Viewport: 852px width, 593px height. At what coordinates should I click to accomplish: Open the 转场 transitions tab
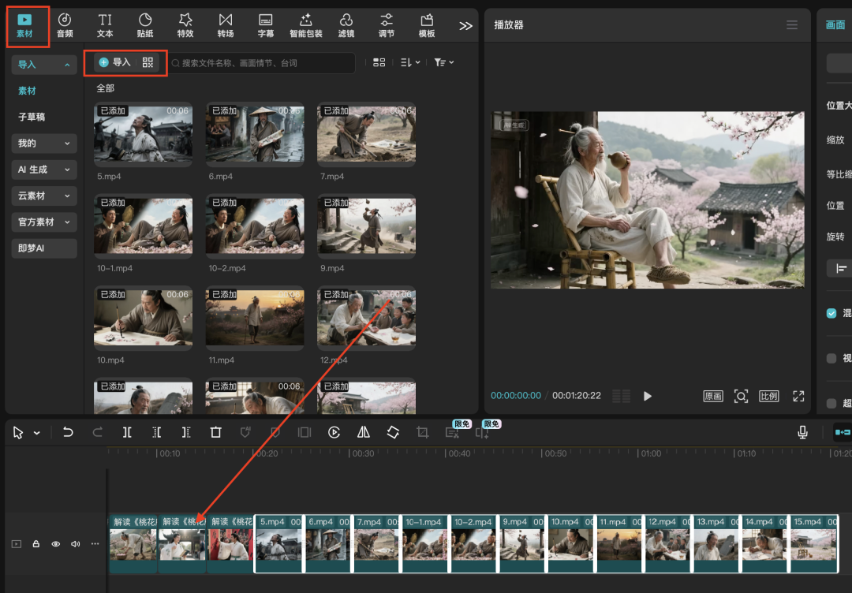click(226, 25)
